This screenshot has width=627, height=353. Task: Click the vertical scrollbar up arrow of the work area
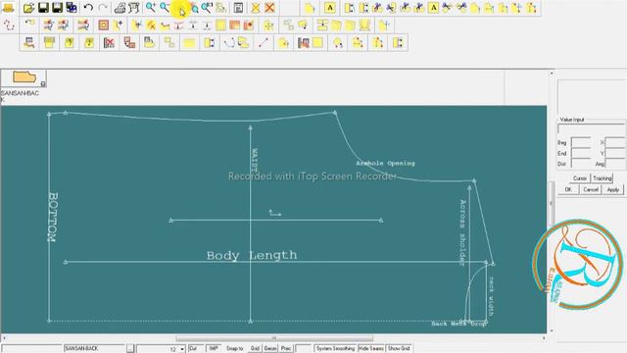tap(552, 74)
